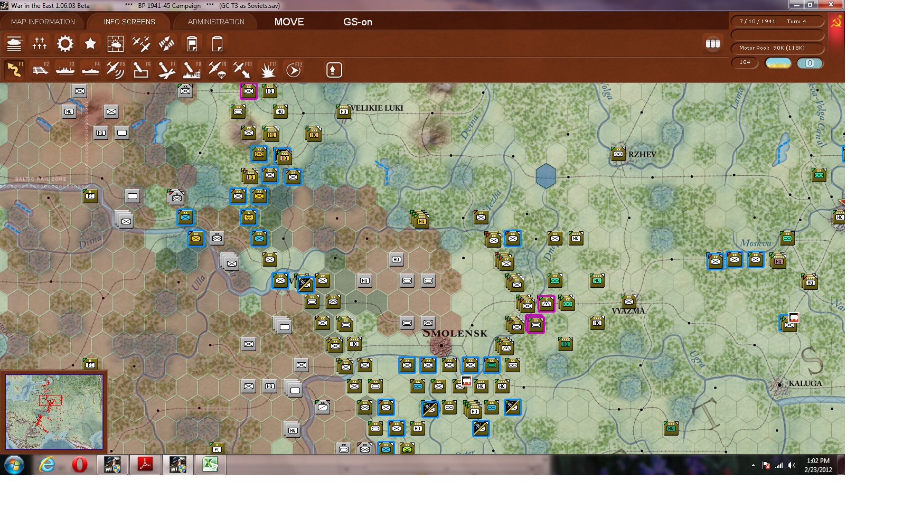This screenshot has height=509, width=903.
Task: Click the F12 end turn icon
Action: tap(294, 70)
